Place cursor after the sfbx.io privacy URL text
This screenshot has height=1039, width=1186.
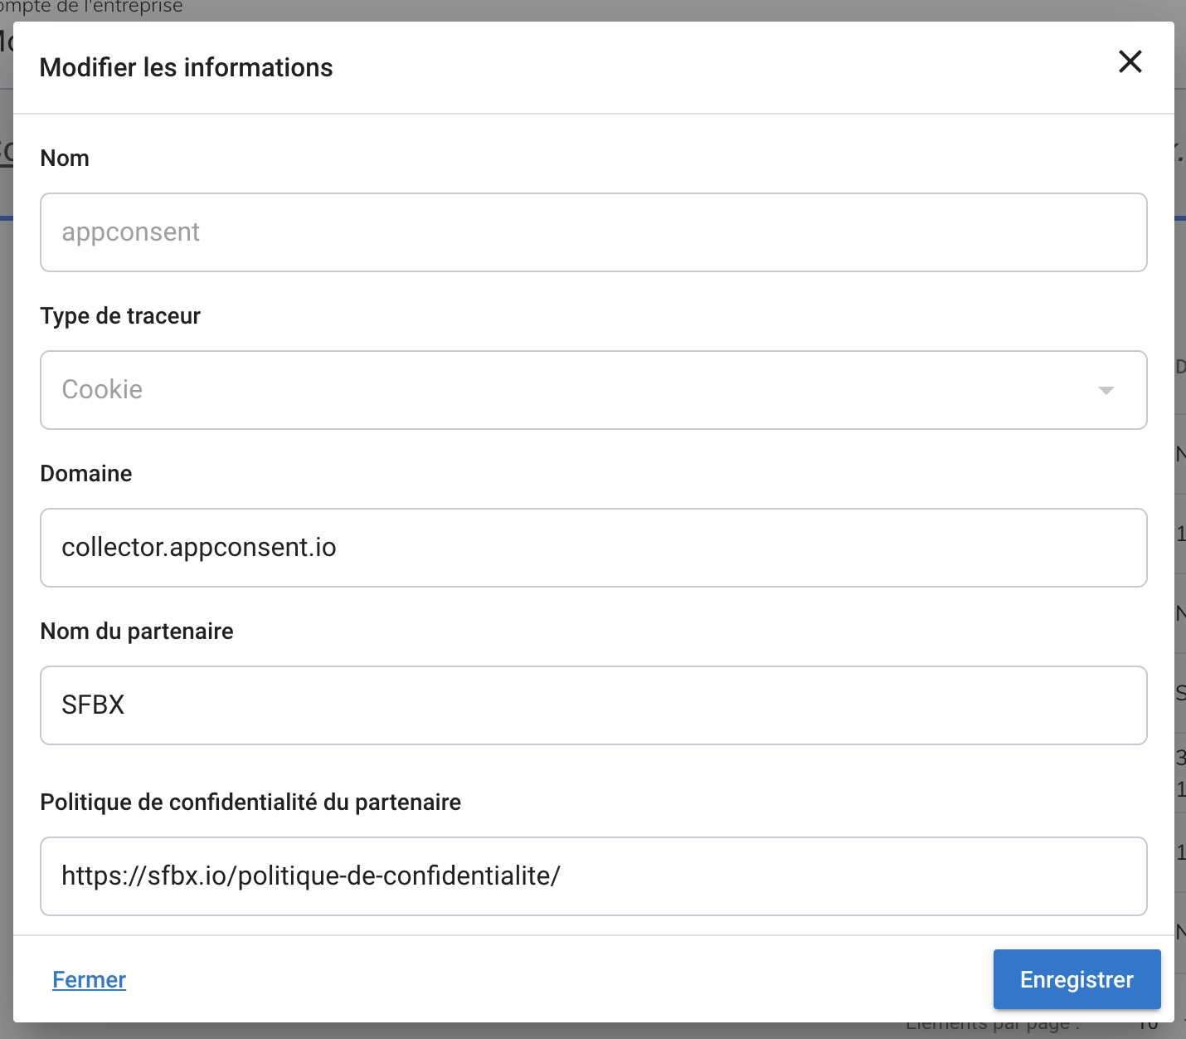(562, 876)
